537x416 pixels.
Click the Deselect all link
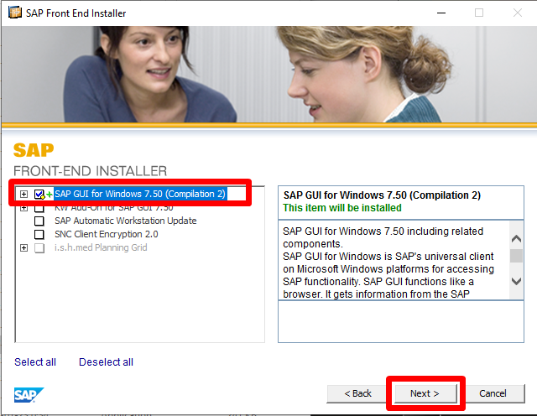[106, 361]
